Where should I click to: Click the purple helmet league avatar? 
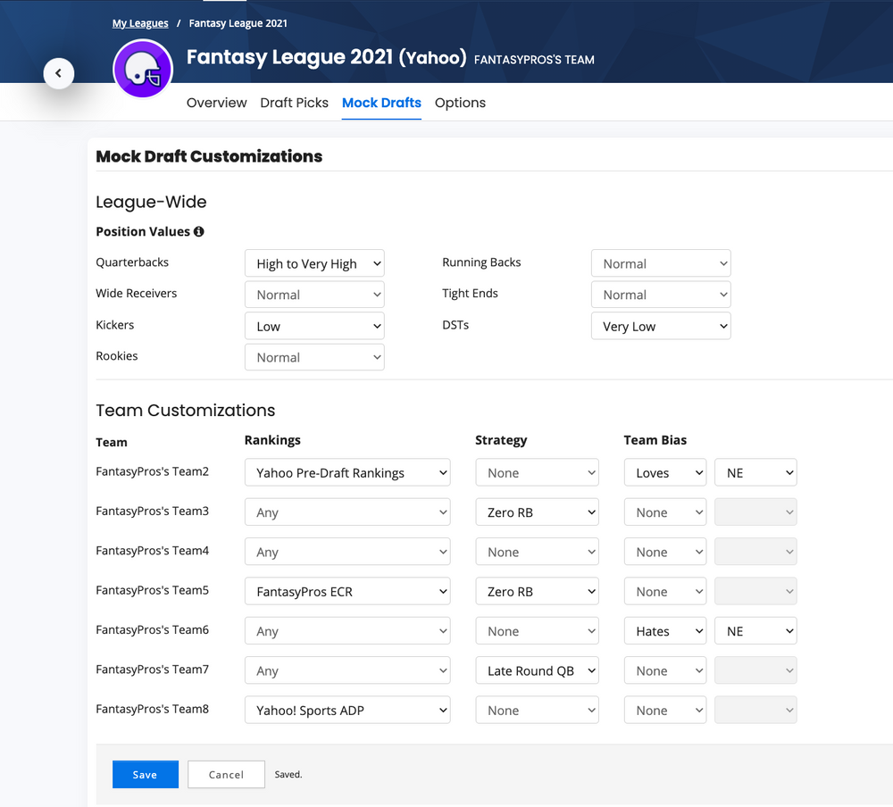coord(143,69)
